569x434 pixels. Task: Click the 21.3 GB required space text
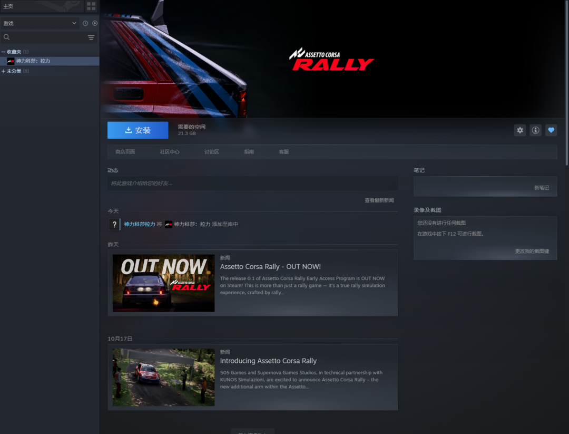(x=187, y=133)
